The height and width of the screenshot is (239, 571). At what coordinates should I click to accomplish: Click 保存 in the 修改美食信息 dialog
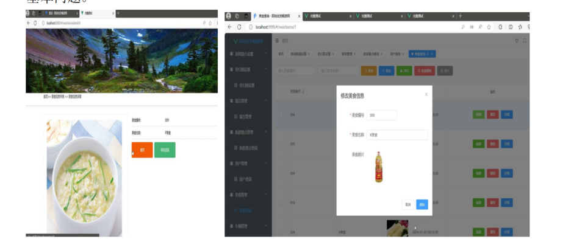[422, 204]
